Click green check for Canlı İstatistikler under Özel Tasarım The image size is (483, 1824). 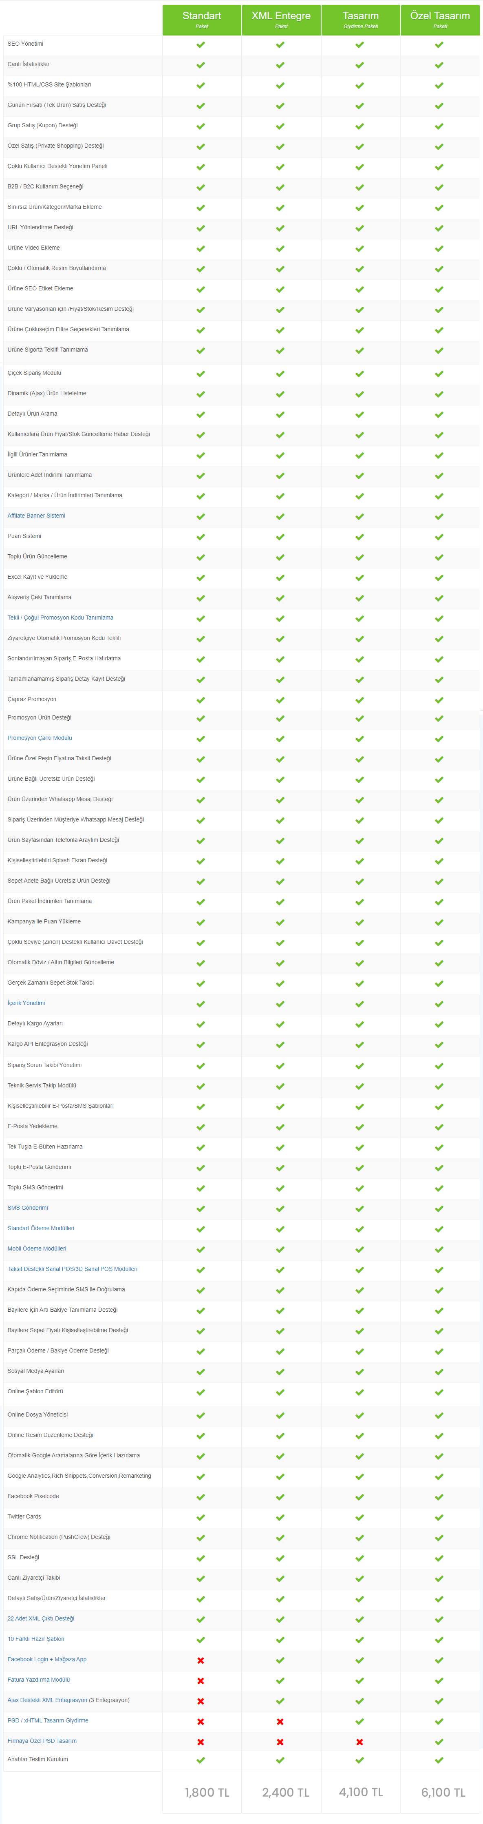(x=439, y=65)
